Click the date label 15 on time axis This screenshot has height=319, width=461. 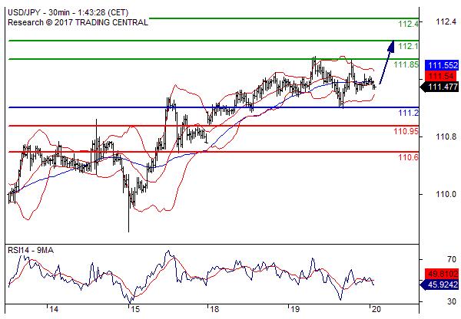135,309
